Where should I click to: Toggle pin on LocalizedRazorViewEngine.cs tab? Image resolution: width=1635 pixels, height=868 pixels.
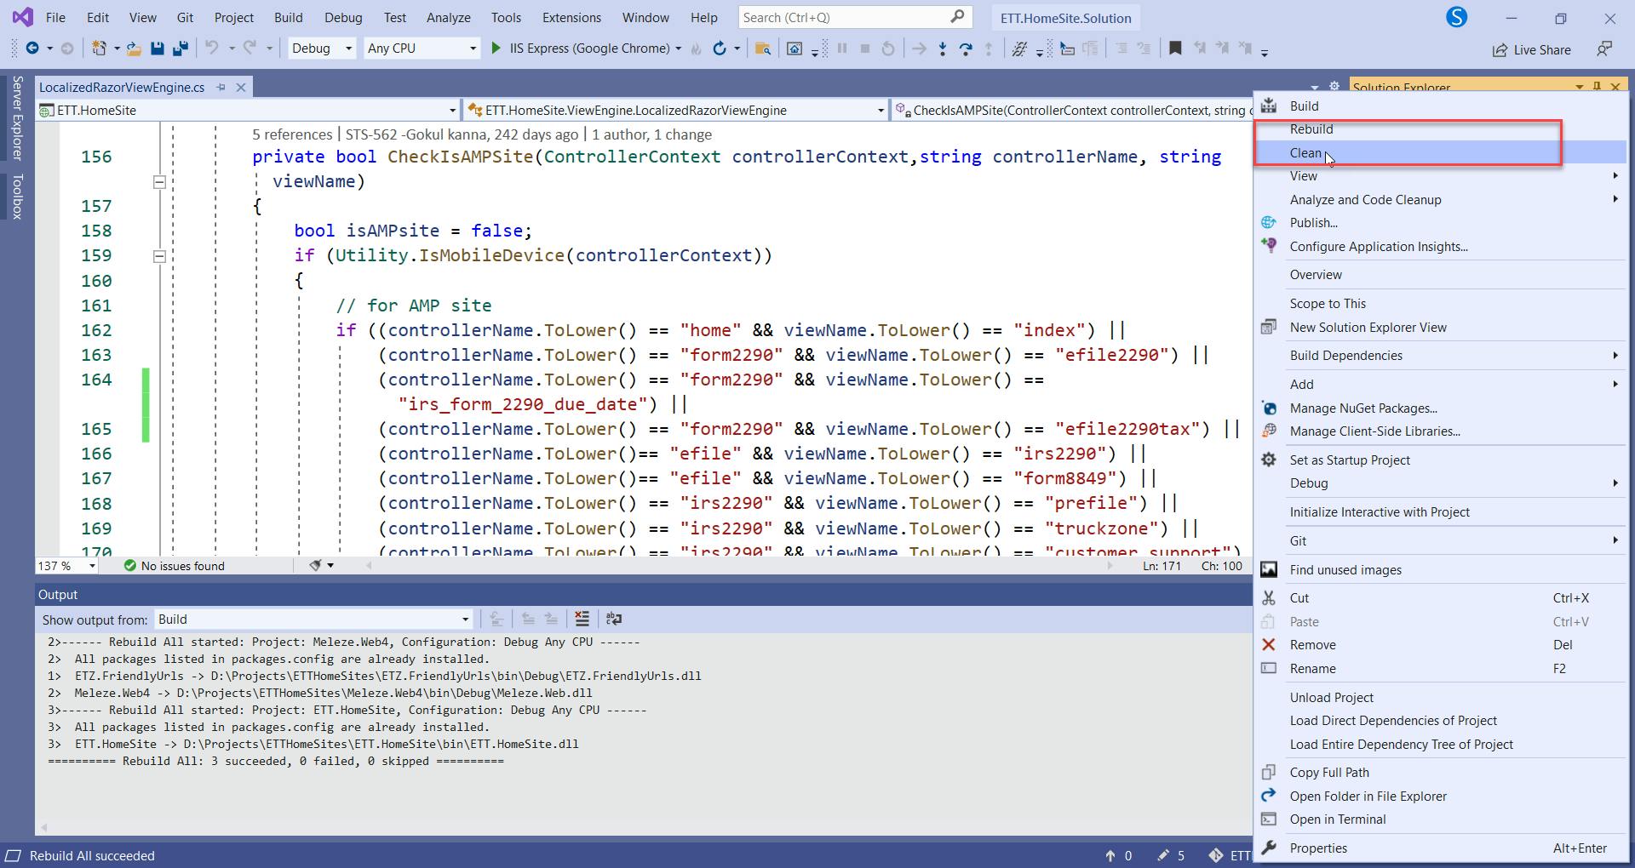pos(221,87)
